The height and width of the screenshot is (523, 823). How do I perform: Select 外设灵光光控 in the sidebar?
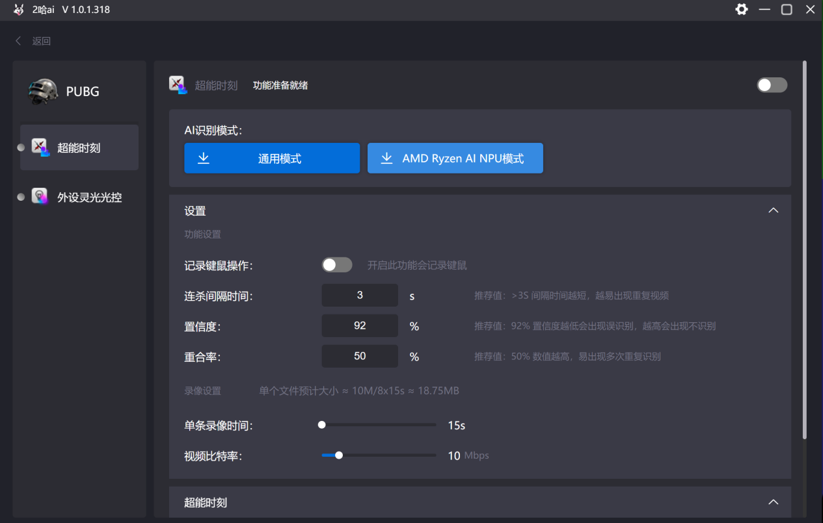point(79,197)
